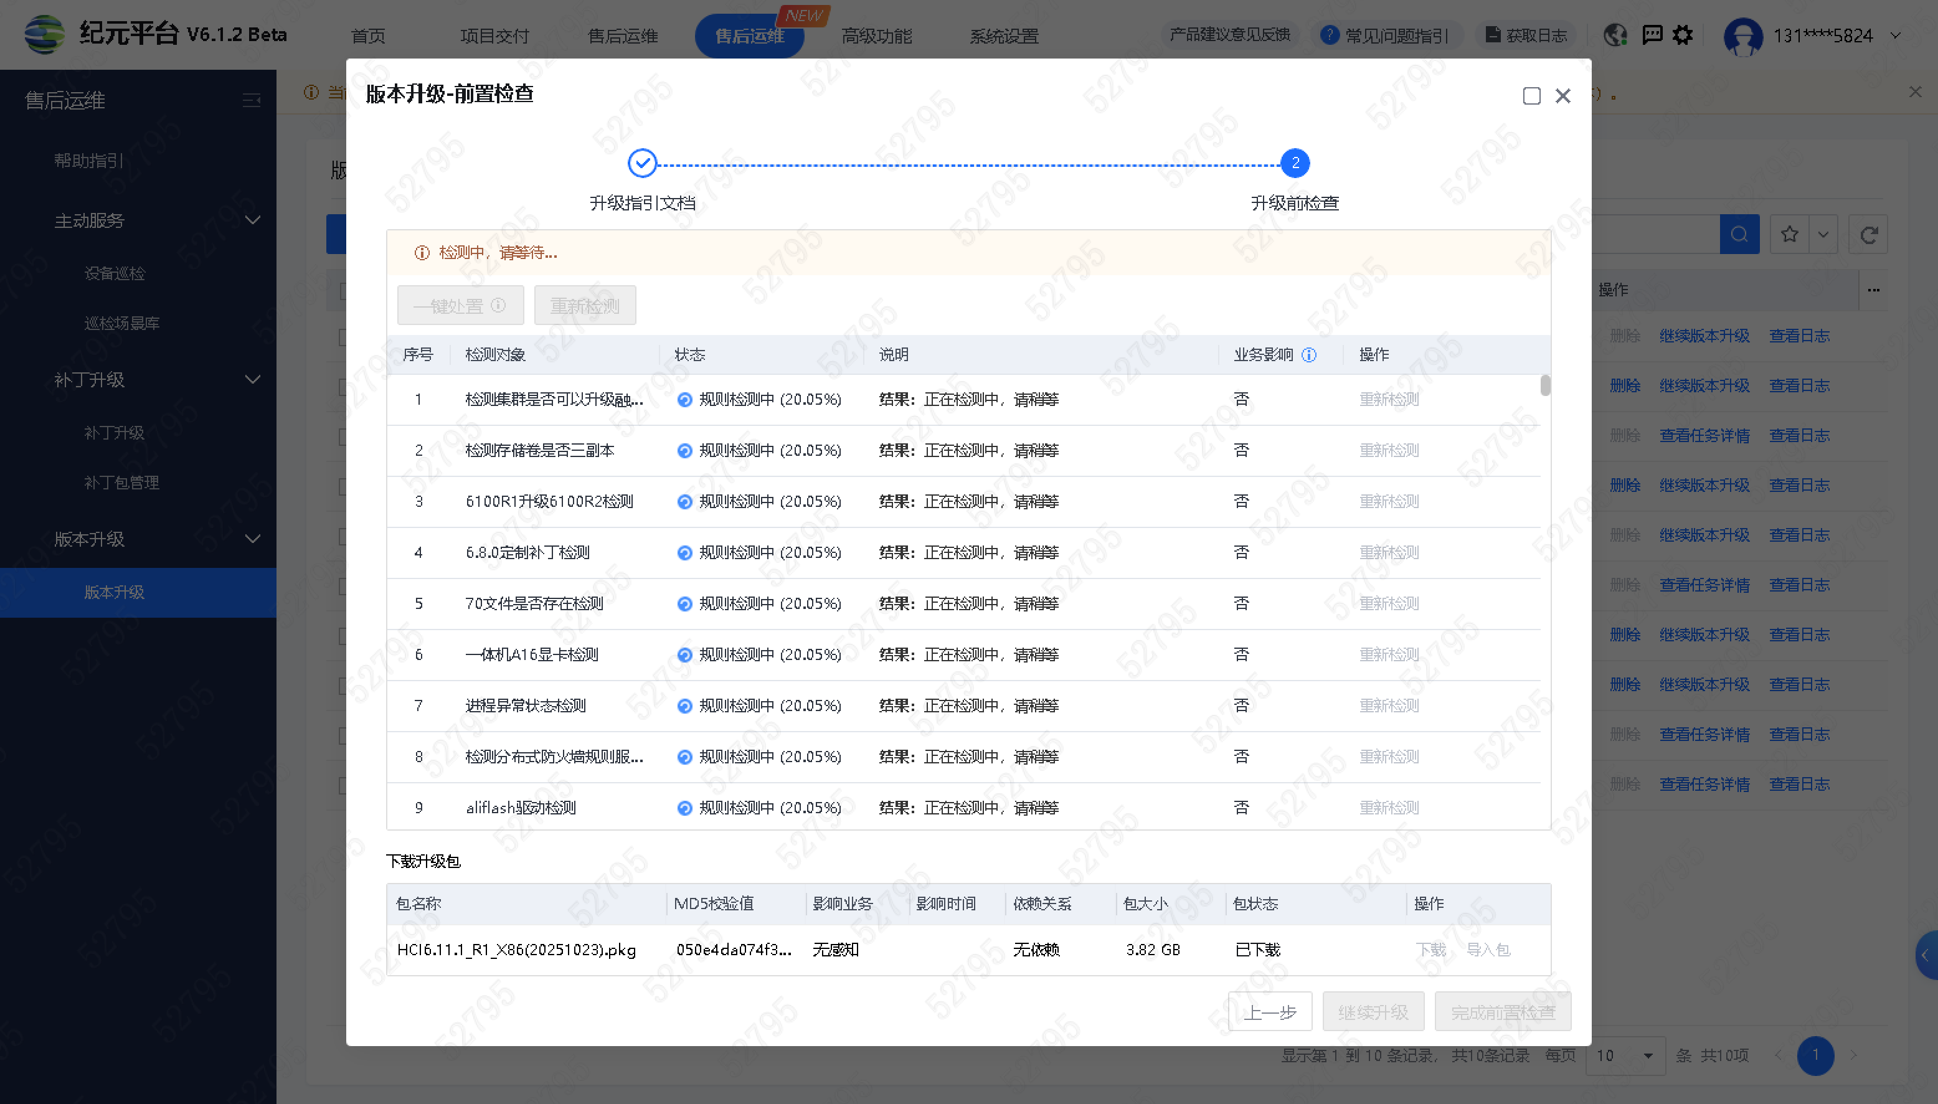Open the 项目交付 top menu
The image size is (1938, 1104).
(x=494, y=35)
